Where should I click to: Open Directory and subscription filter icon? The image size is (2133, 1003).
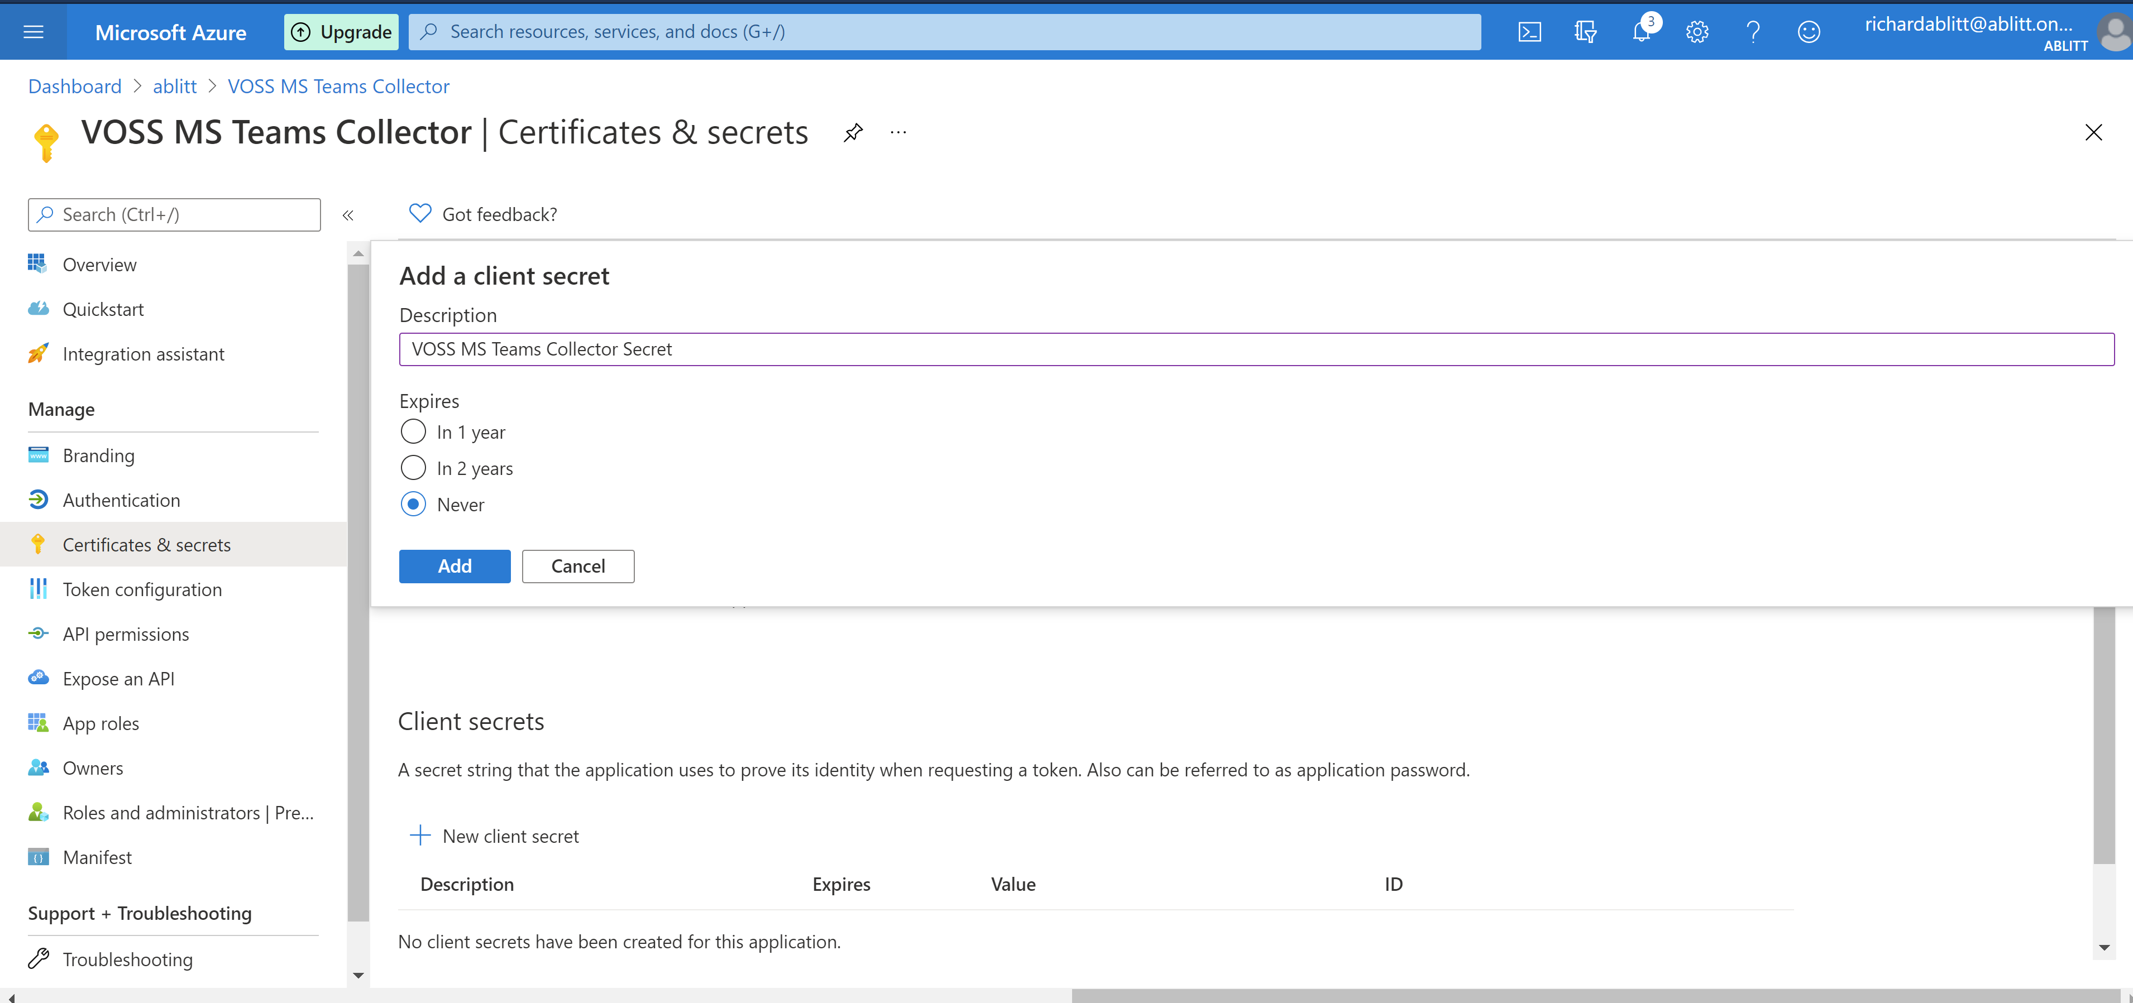pyautogui.click(x=1585, y=31)
